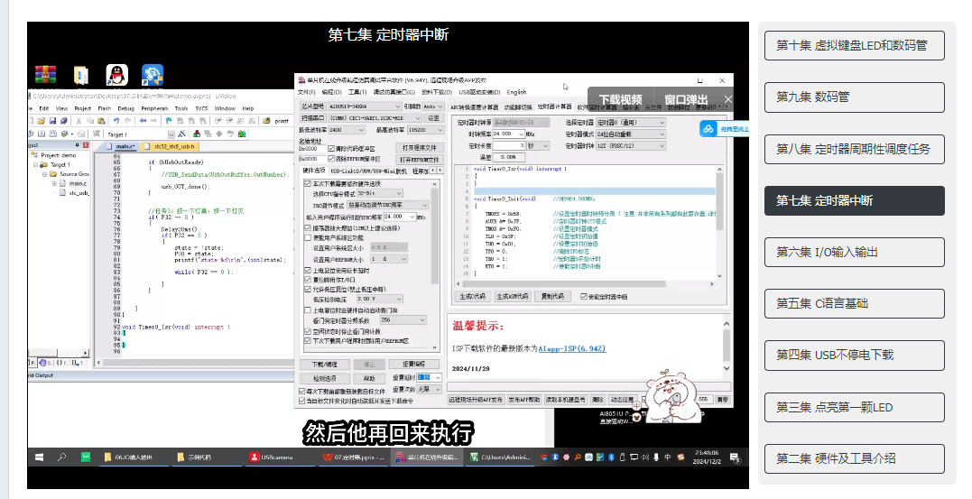Click Keil's Open file toolbar icon

coord(41,120)
